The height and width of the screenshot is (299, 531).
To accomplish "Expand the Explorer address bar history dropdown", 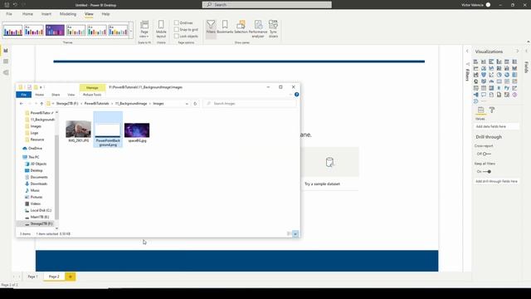I will 187,103.
